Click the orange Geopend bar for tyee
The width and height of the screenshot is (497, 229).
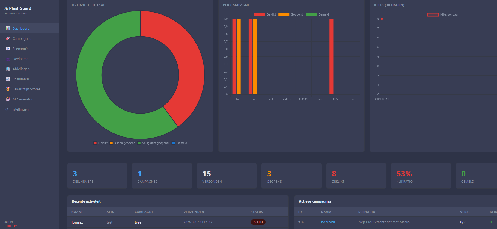[x=239, y=56]
